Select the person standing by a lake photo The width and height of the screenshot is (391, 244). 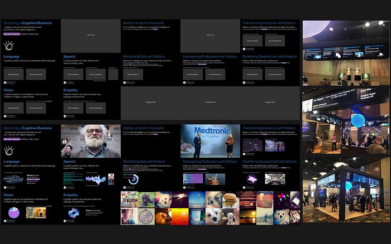coord(265,217)
